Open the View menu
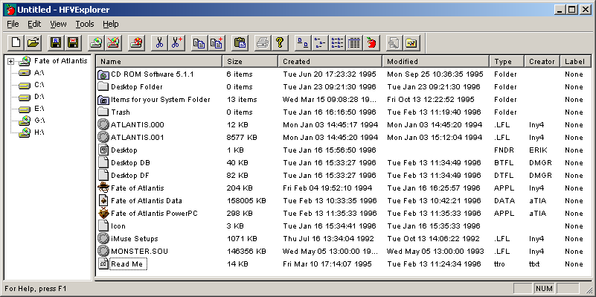This screenshot has height=297, width=596. click(58, 24)
